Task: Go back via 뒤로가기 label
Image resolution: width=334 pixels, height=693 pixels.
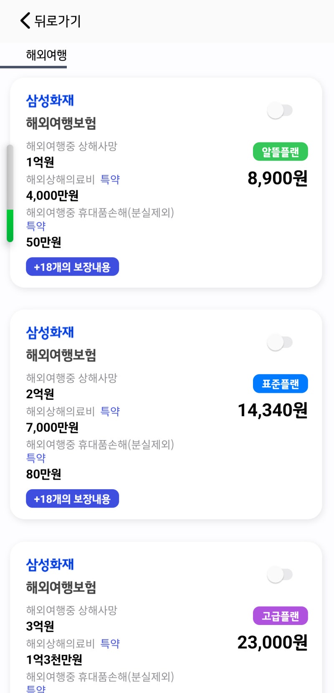Action: (x=58, y=21)
